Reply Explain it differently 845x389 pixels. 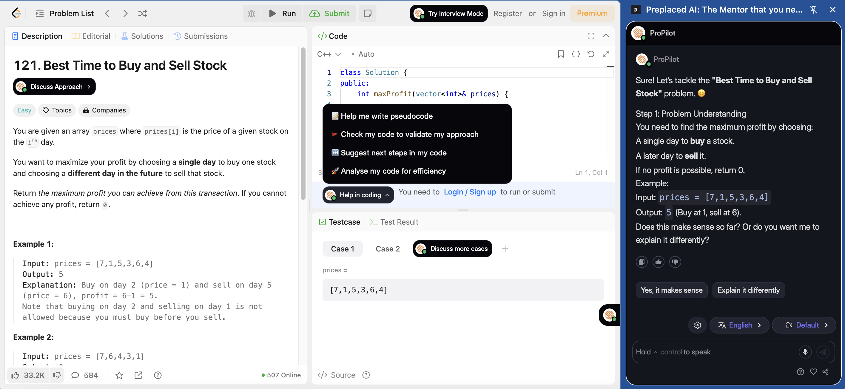(748, 290)
